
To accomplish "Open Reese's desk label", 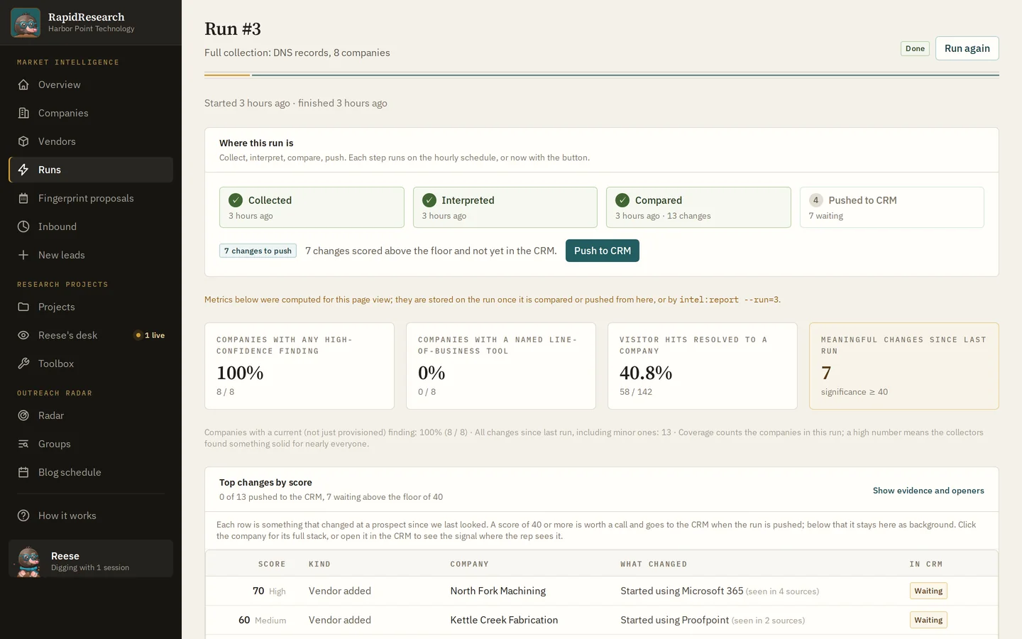I will 68,335.
